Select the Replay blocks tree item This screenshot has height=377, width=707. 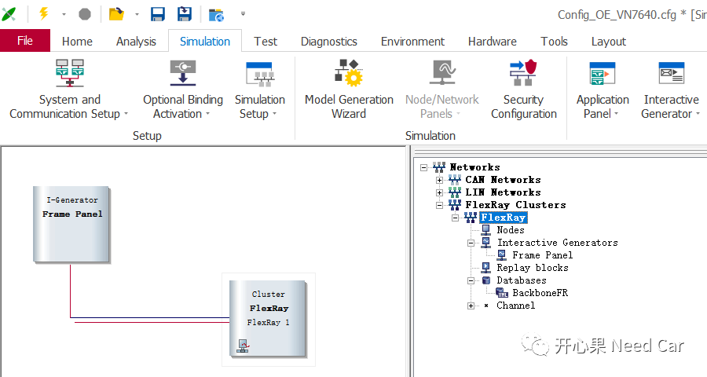[532, 268]
